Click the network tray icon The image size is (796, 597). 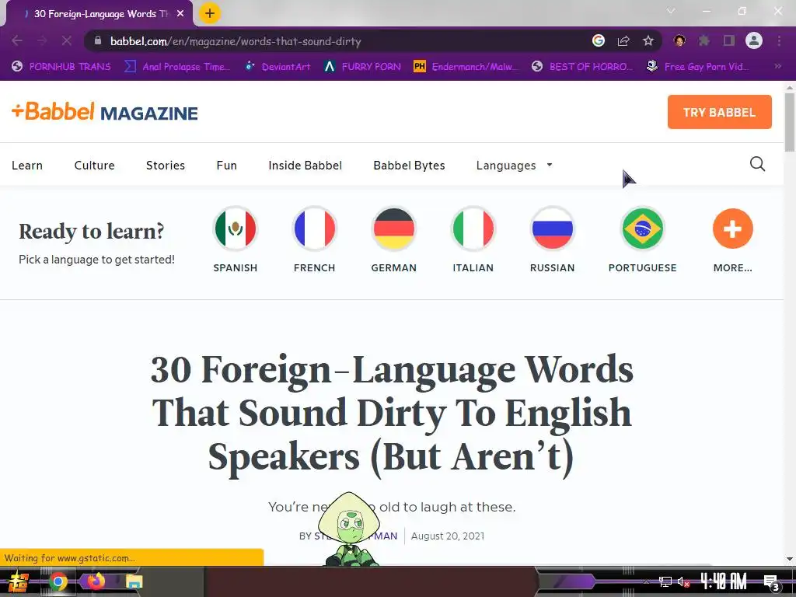tap(665, 581)
